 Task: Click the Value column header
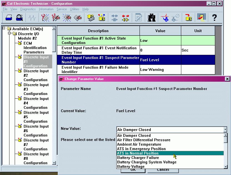click(x=160, y=31)
